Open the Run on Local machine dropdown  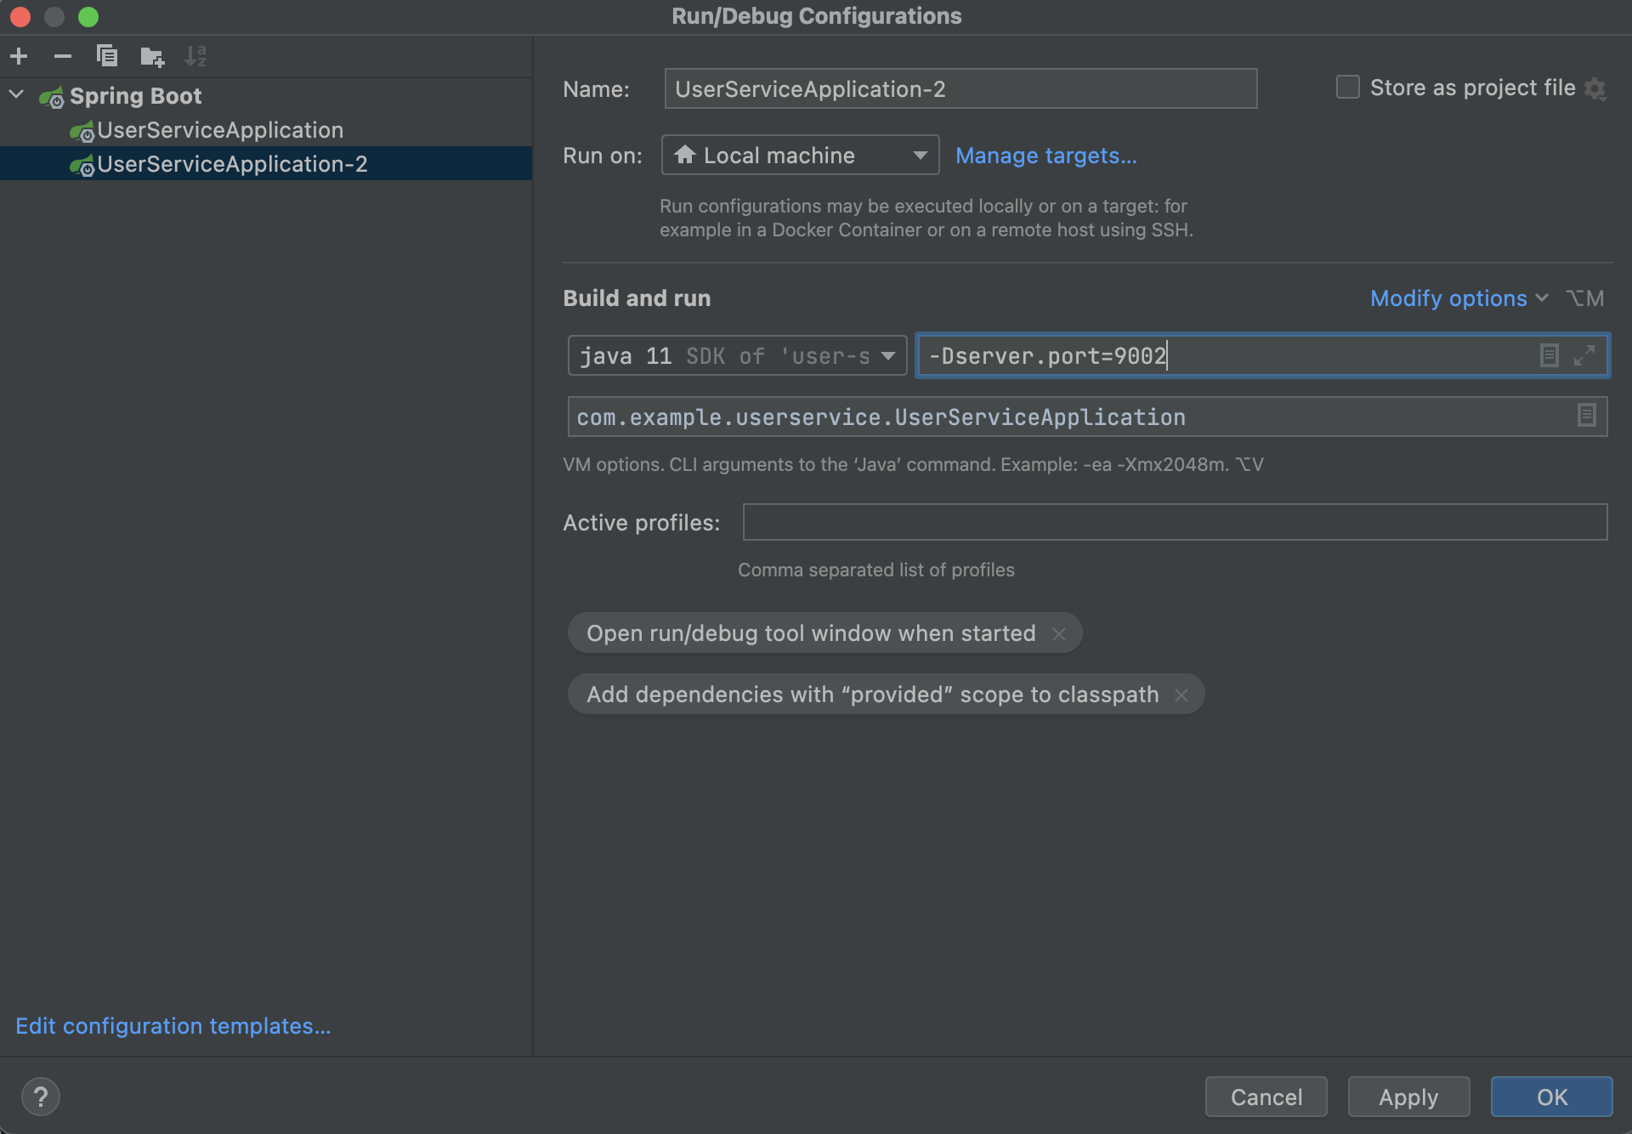[x=800, y=156]
